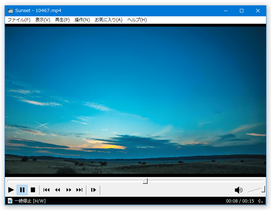Screen dimensions: 271x210
Task: Open the 表示(V) menu
Action: [43, 20]
